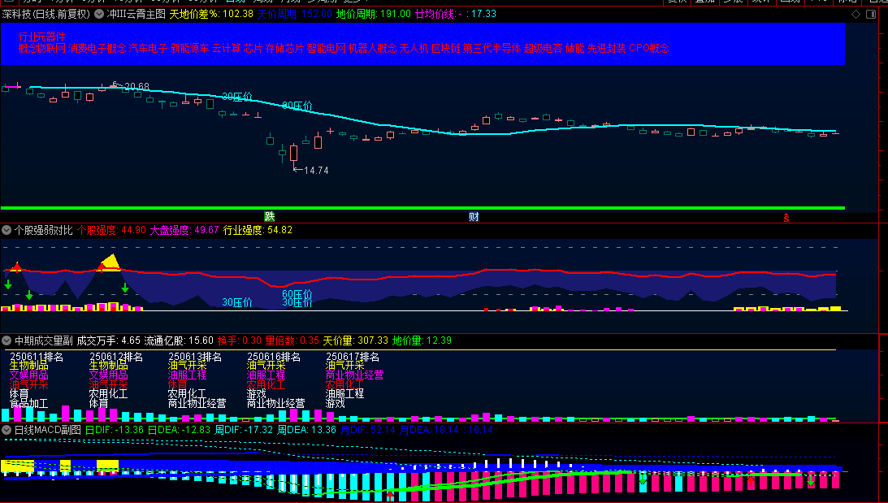Viewport: 888px width, 503px height.
Task: Click the 14.74 low price label
Action: (316, 171)
